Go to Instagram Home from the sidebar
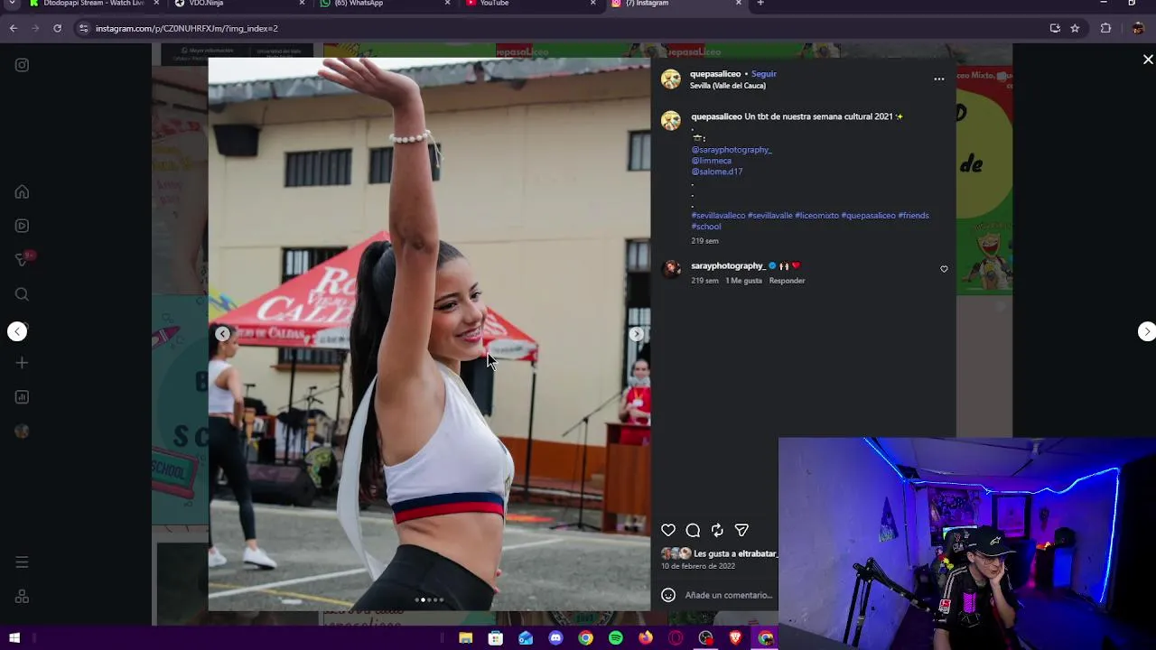This screenshot has height=650, width=1156. (22, 191)
